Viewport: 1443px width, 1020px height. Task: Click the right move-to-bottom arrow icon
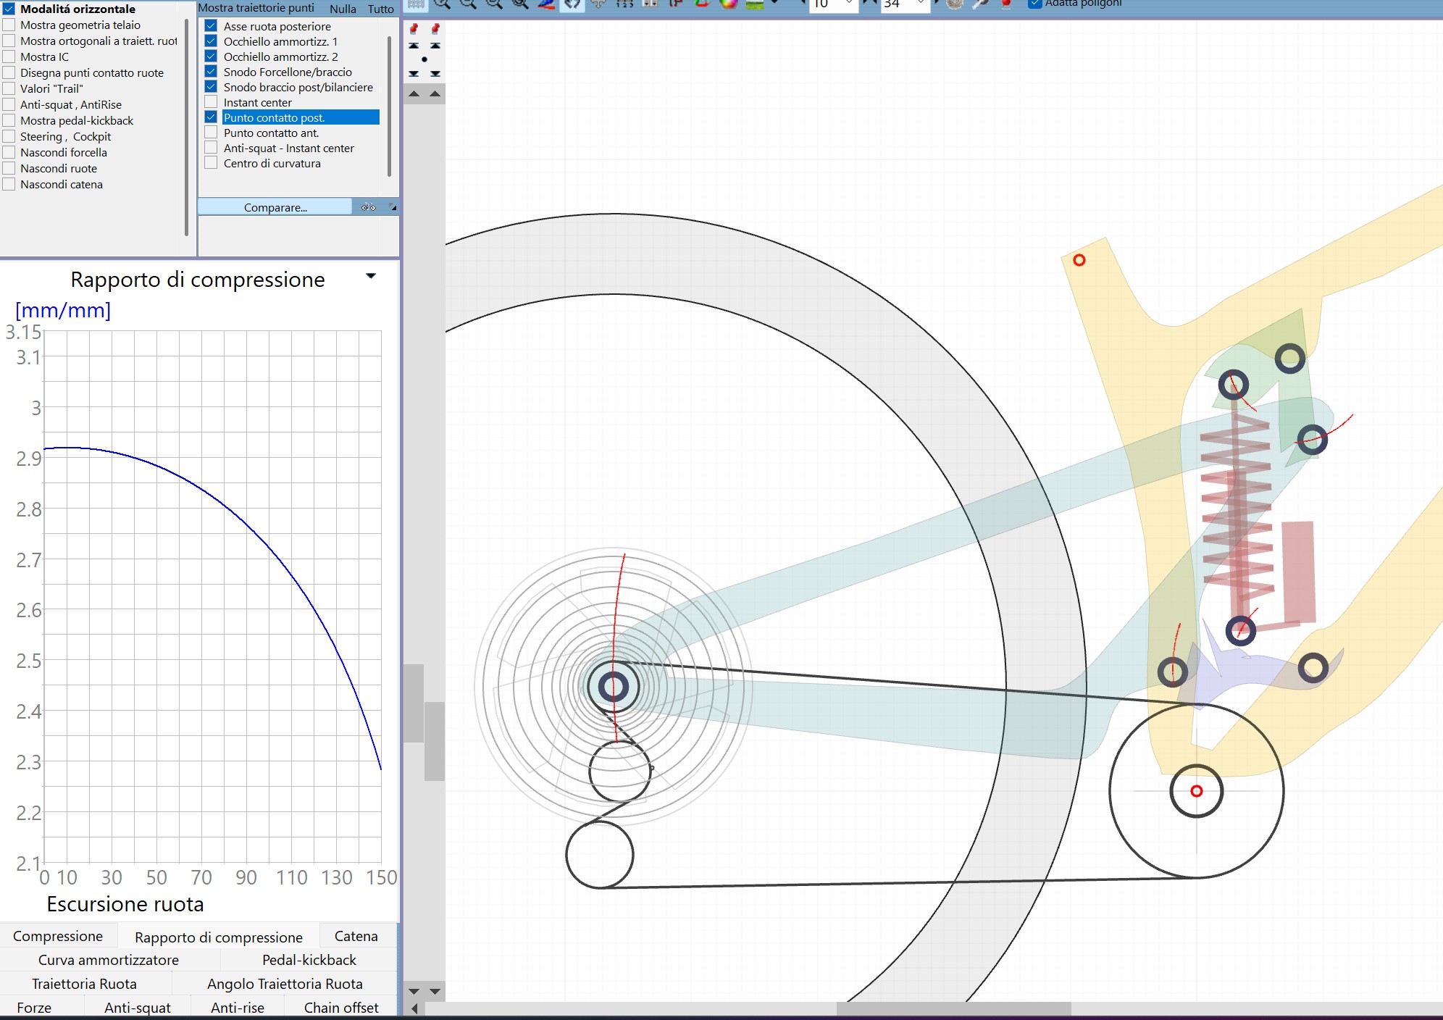point(435,74)
